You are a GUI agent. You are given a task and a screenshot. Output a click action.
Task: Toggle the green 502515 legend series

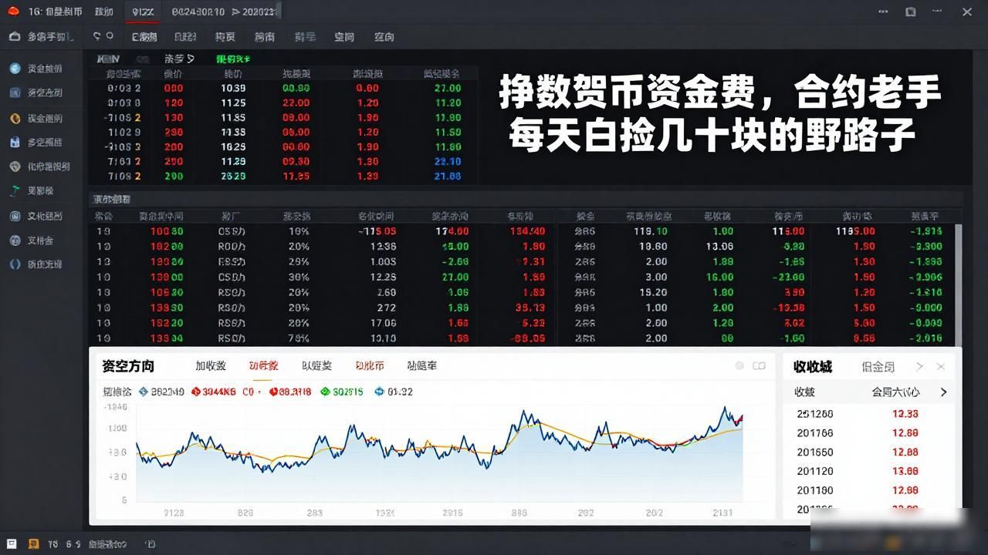[x=341, y=392]
